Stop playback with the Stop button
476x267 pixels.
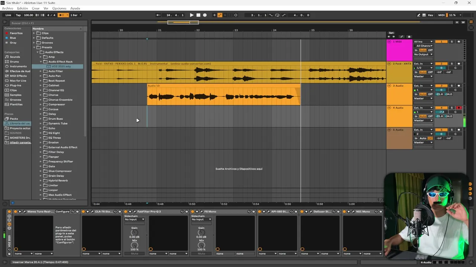click(198, 15)
